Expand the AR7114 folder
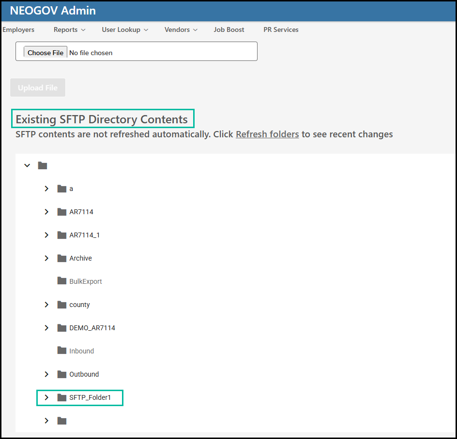This screenshot has height=439, width=457. pyautogui.click(x=46, y=212)
